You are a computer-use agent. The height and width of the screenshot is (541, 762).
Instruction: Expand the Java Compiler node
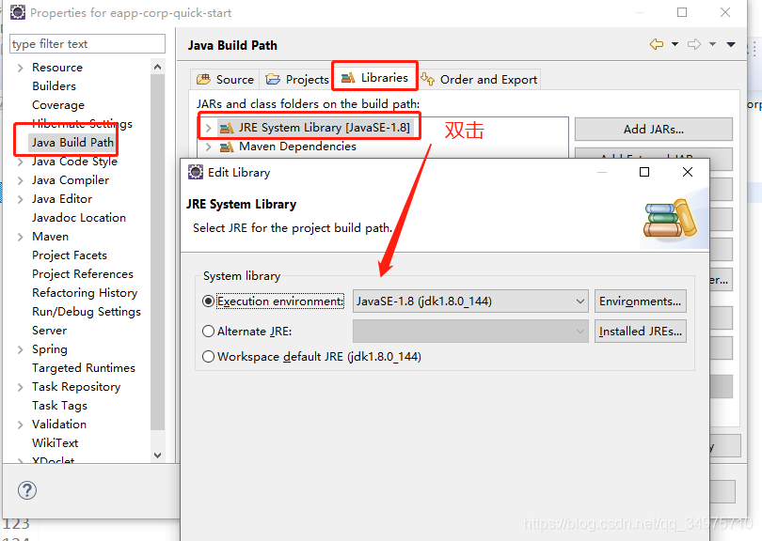pos(20,181)
